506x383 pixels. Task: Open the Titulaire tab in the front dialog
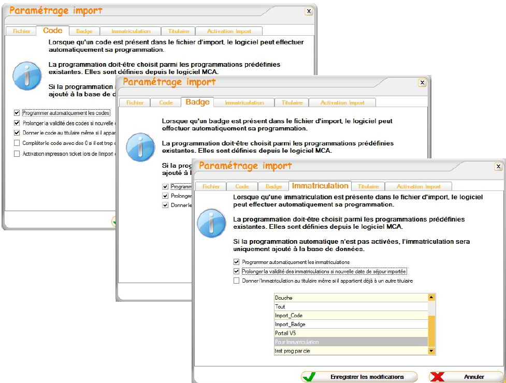click(368, 186)
